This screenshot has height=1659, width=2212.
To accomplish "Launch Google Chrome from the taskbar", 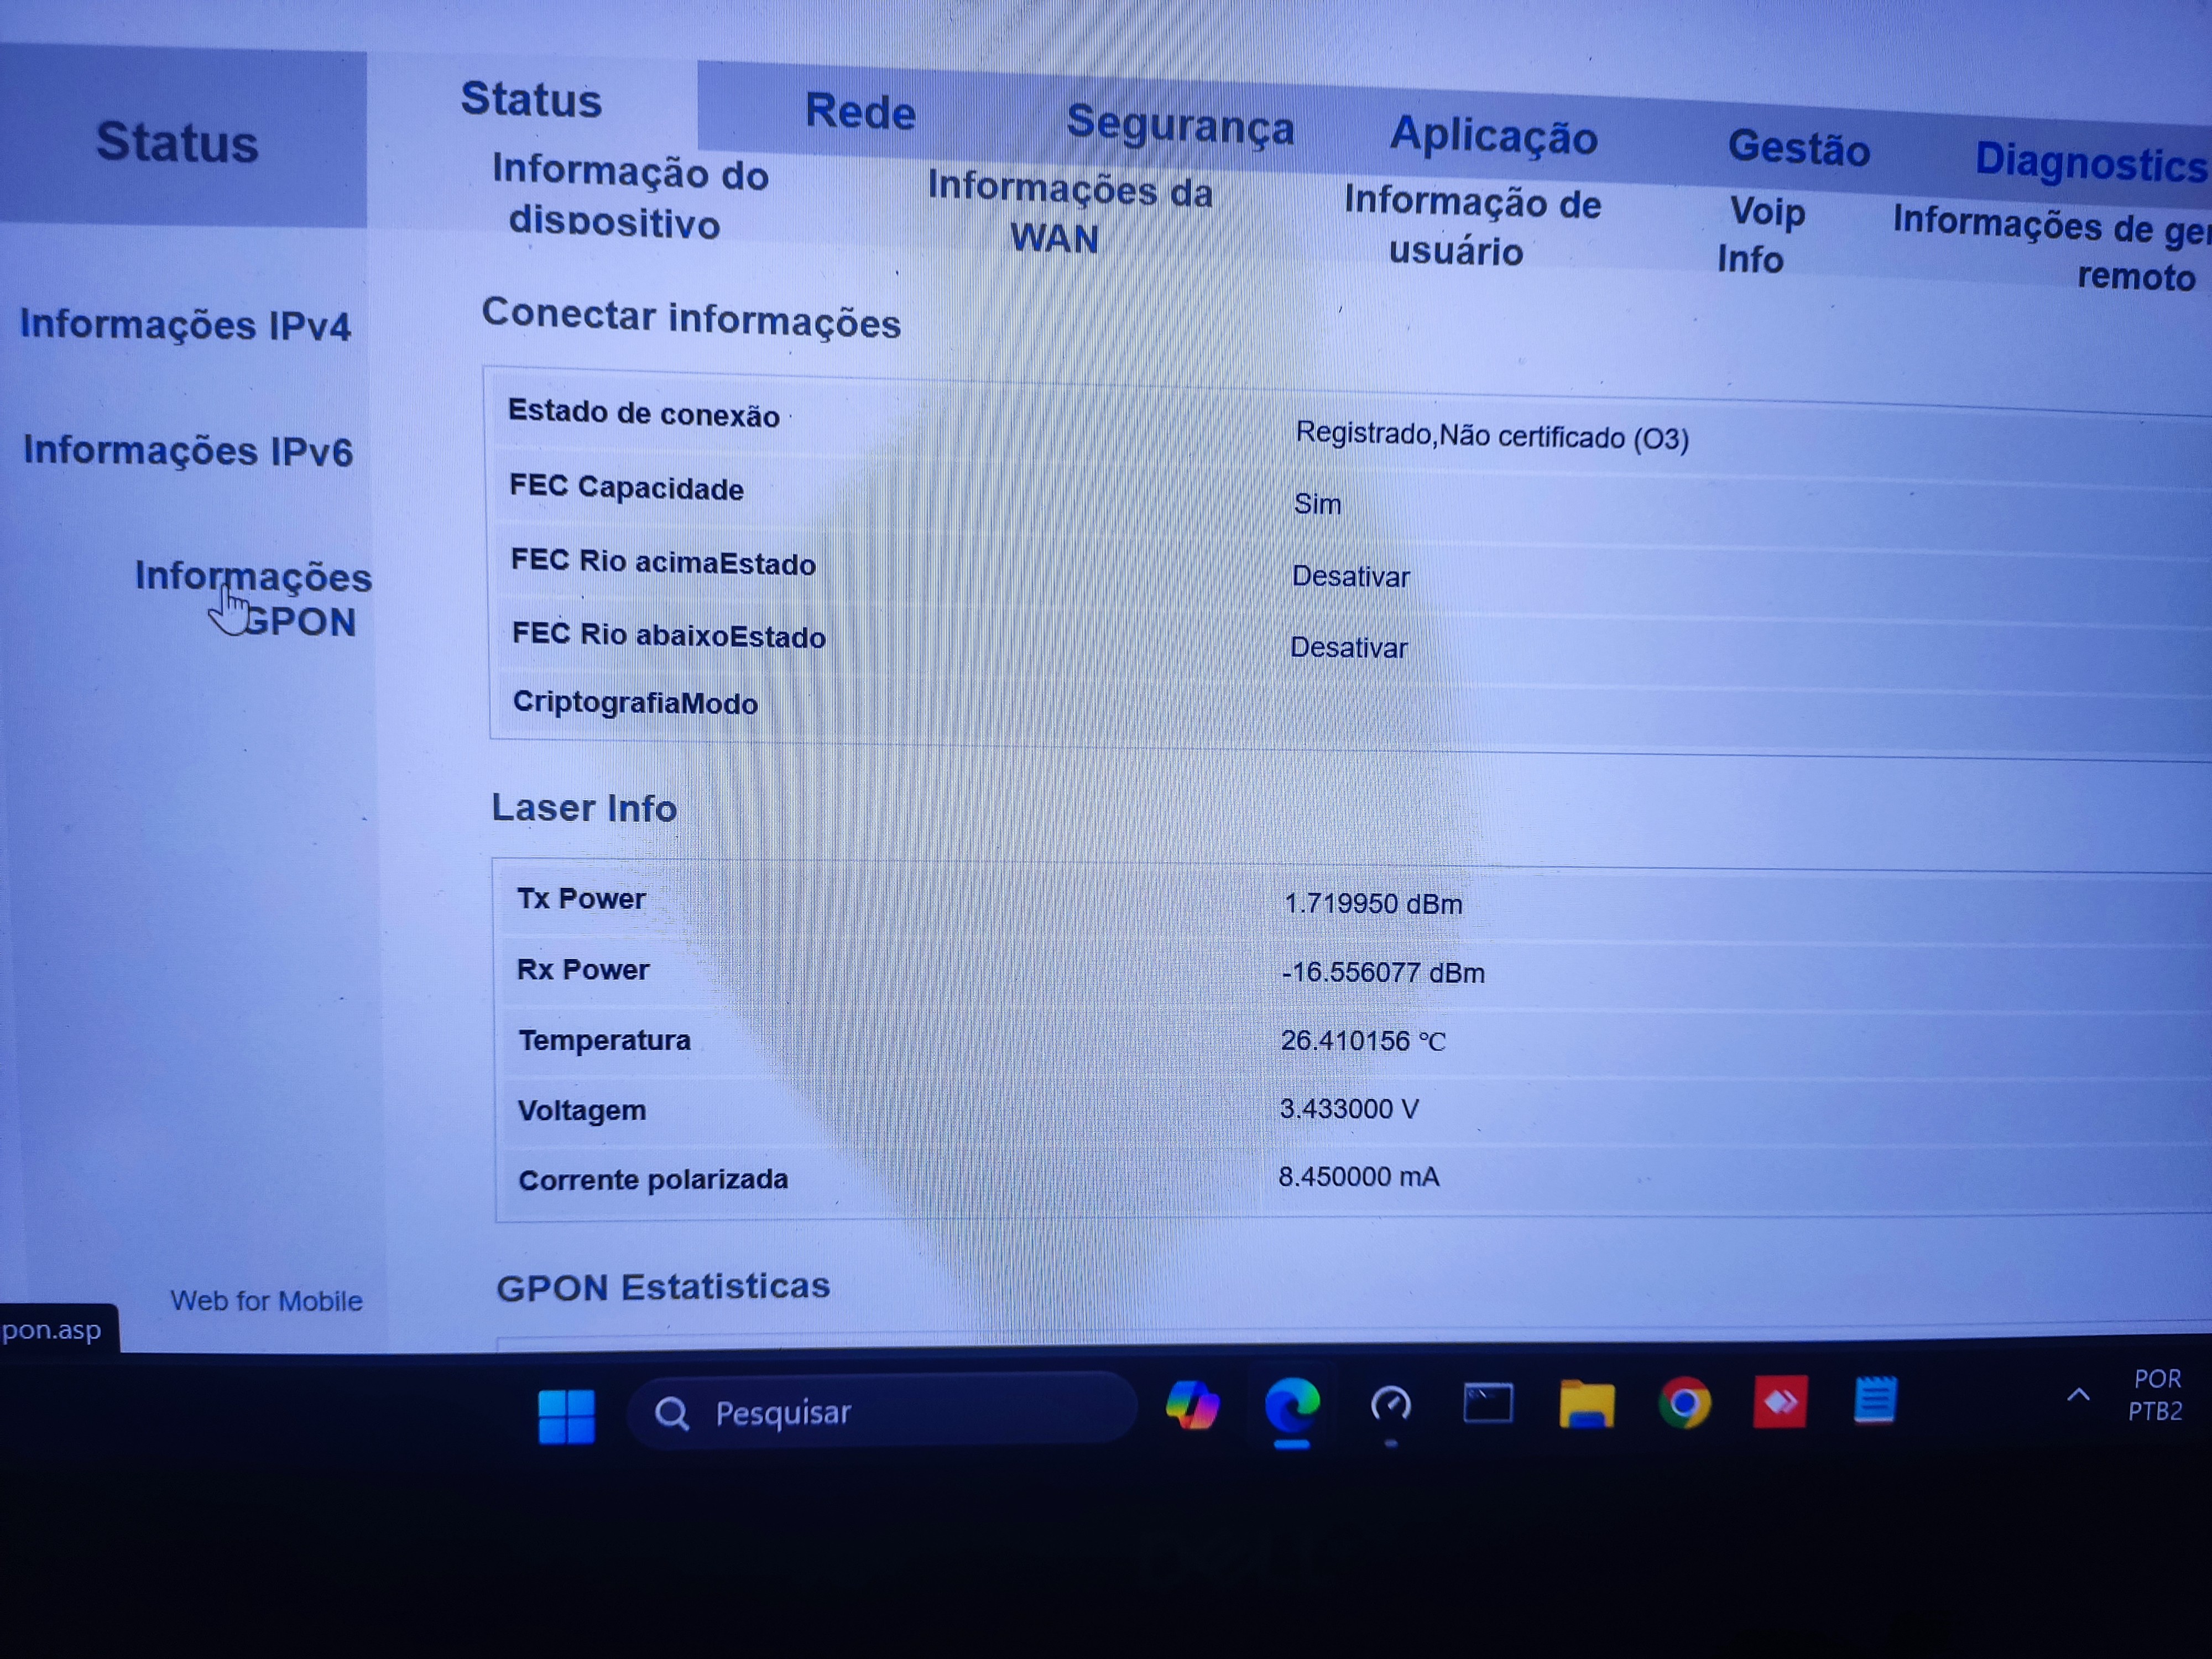I will 1684,1403.
